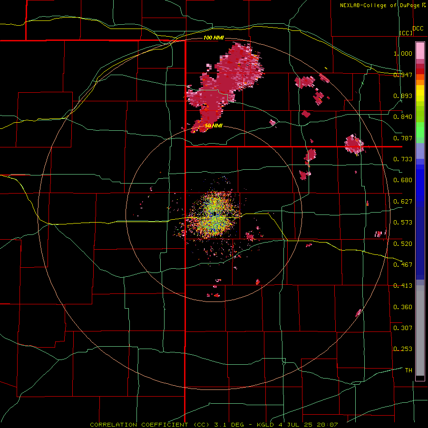Click the 0.520 color scale value
Screen dimensions: 428x428
point(403,244)
